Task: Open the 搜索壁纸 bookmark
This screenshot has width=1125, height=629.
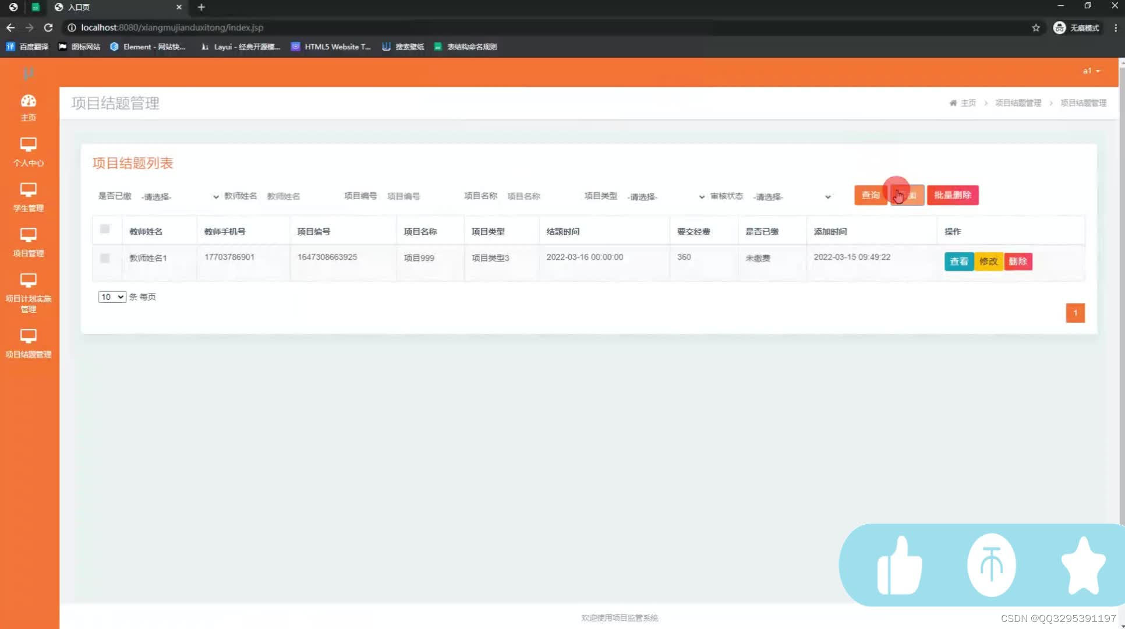Action: click(x=403, y=47)
